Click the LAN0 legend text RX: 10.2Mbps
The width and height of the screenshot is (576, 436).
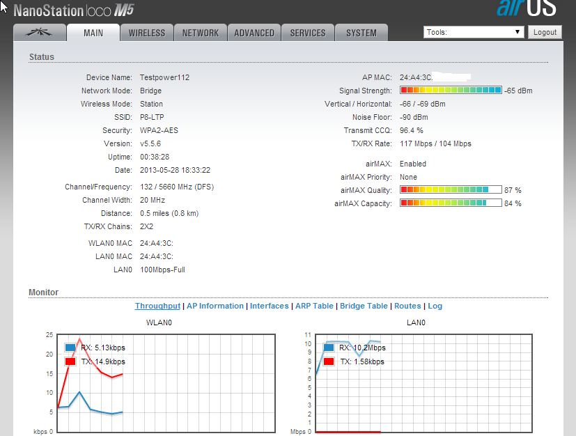[362, 348]
